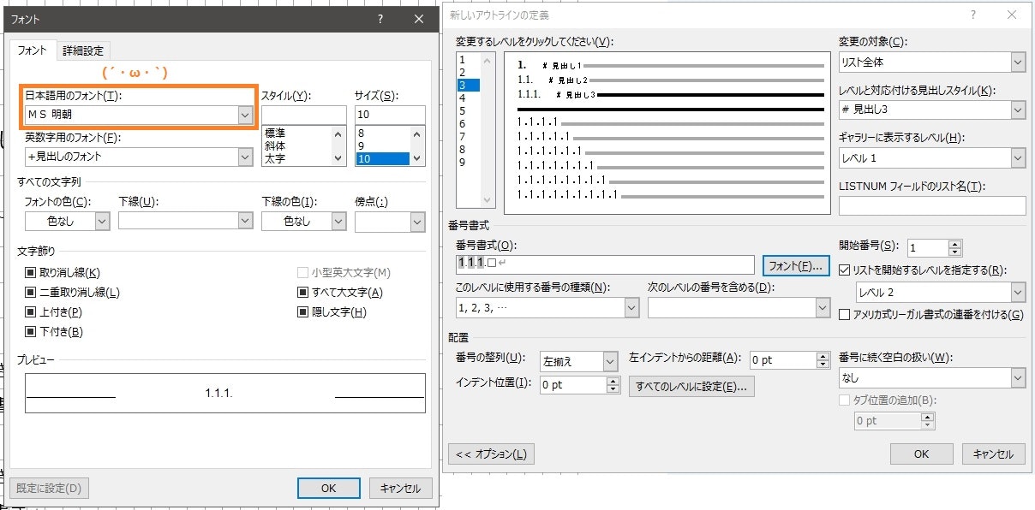
Task: Open レベルと対応付ける見出しスタイル dropdown
Action: point(1018,110)
